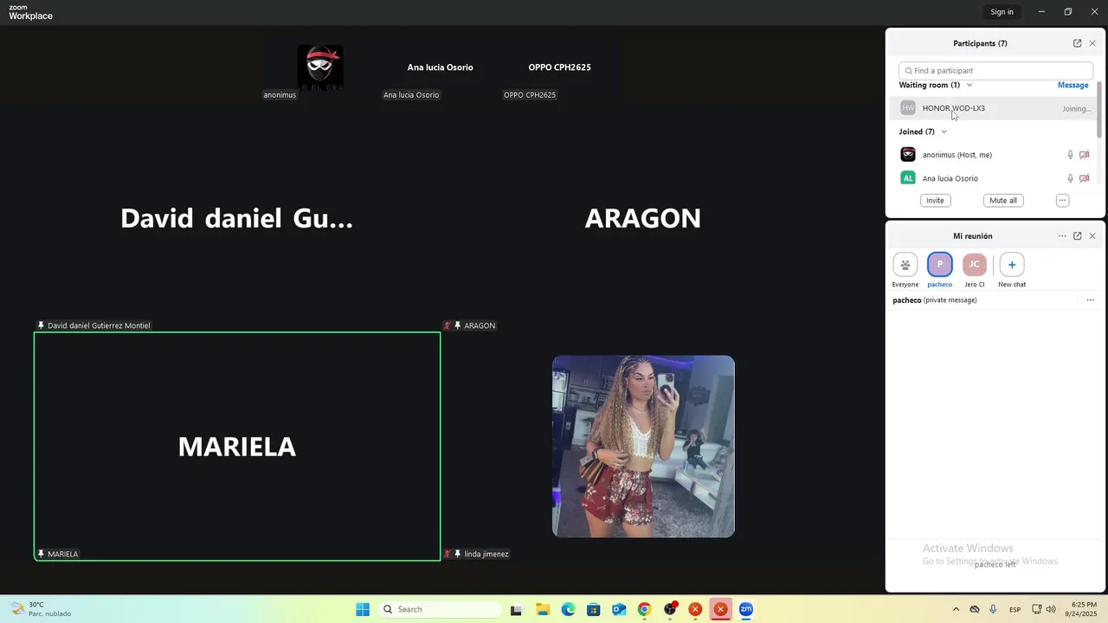Open Outlook from the taskbar
The width and height of the screenshot is (1108, 623).
coord(619,609)
